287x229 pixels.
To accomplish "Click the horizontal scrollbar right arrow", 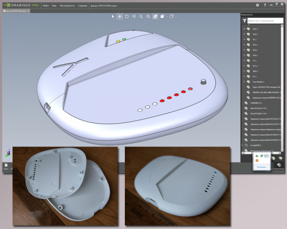I will 279,153.
